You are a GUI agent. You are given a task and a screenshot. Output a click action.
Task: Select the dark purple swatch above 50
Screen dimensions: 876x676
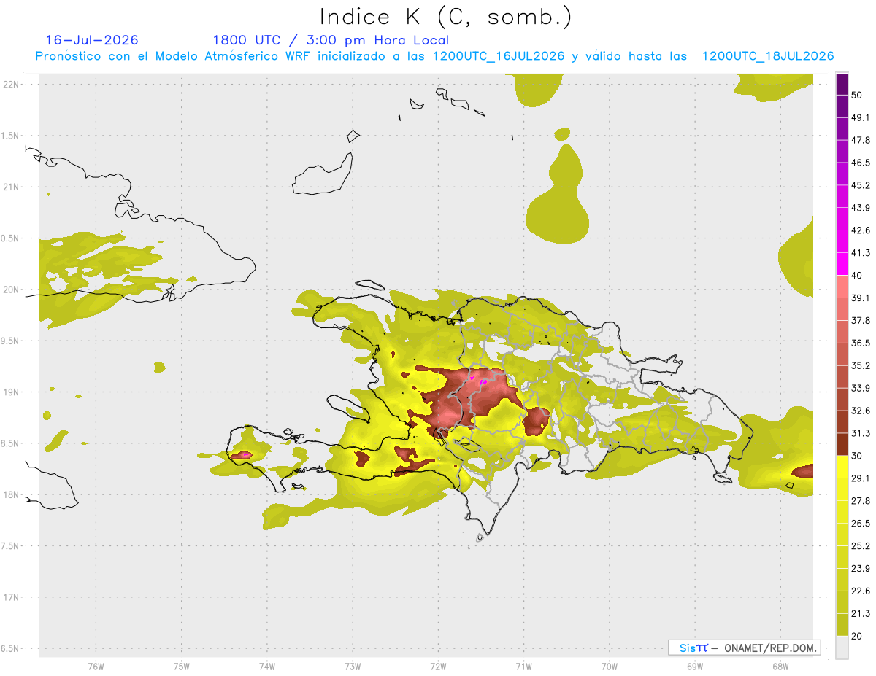[842, 85]
